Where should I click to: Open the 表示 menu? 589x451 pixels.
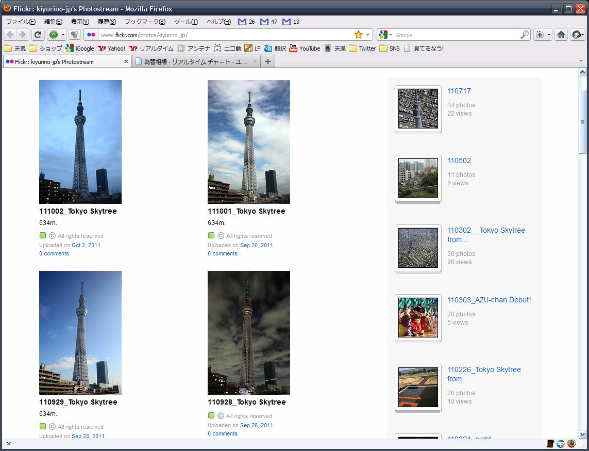(80, 22)
